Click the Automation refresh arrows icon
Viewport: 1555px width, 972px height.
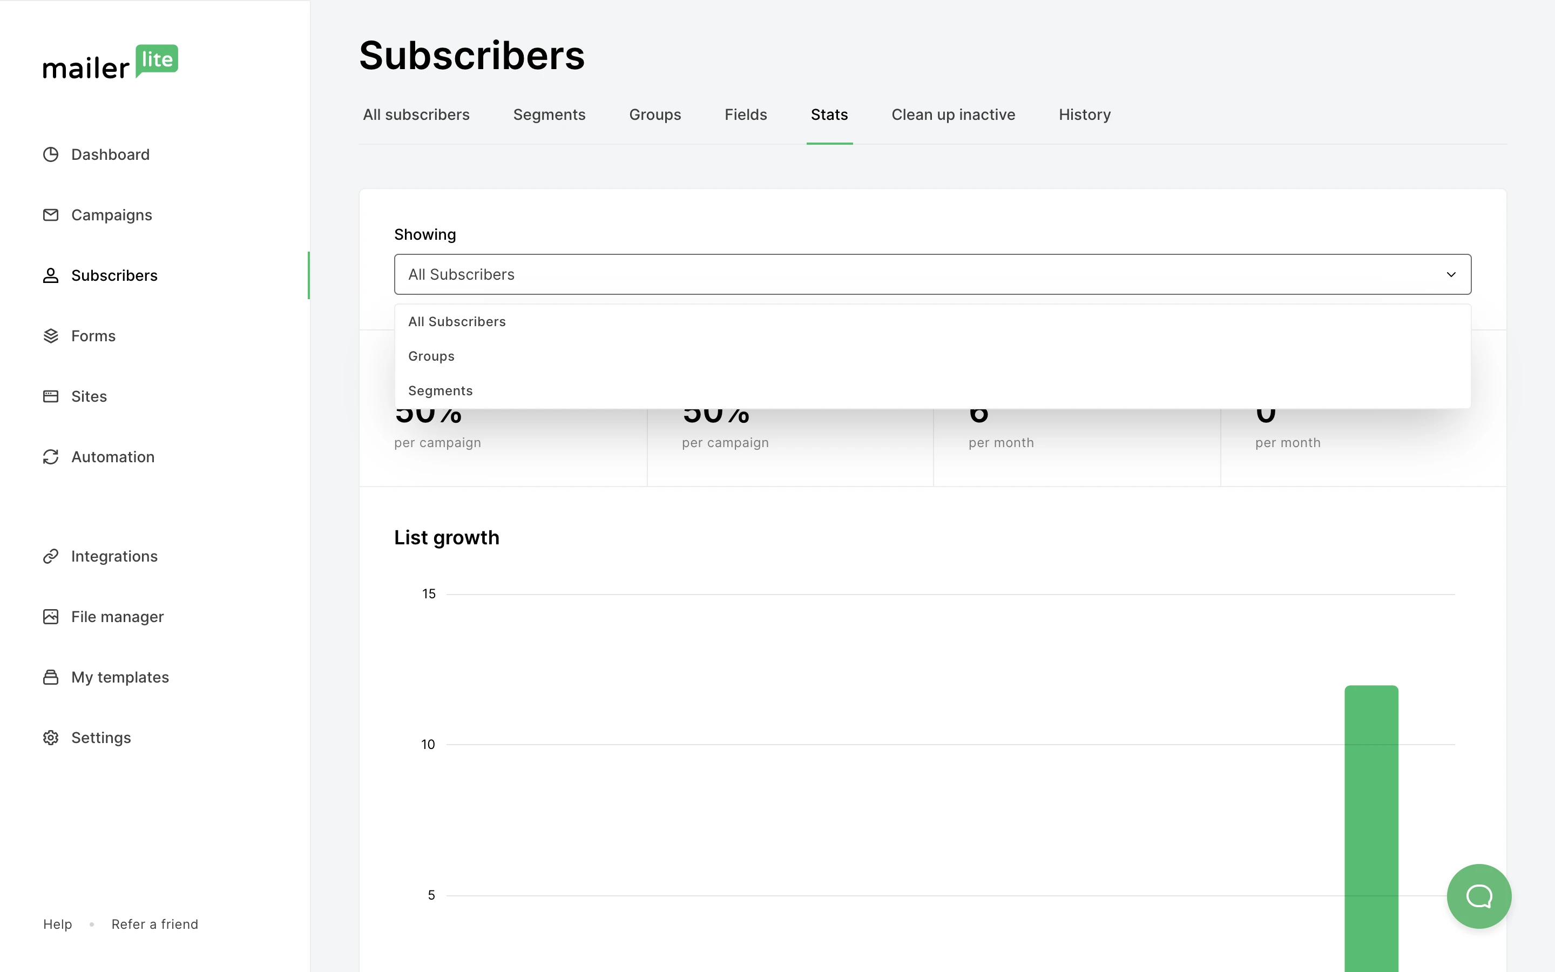(x=51, y=456)
